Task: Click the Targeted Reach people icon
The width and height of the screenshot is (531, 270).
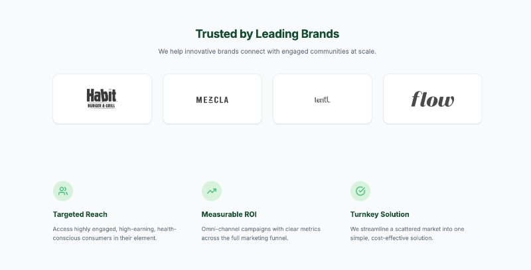Action: (x=63, y=191)
